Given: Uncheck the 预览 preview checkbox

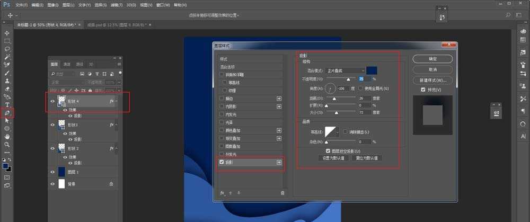Looking at the screenshot, I should [x=416, y=90].
